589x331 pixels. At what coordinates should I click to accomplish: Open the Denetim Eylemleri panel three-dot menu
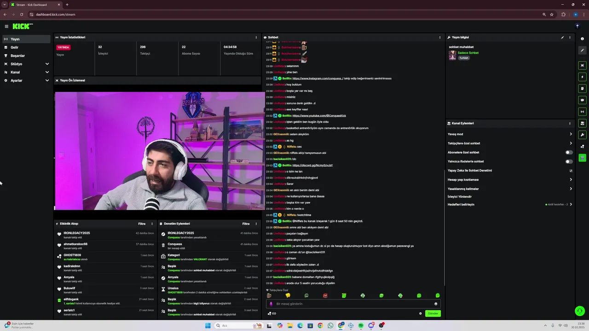tap(256, 224)
